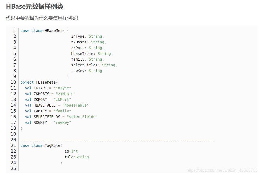This screenshot has width=260, height=175.
Task: Click the TagRule class name
Action: click(x=53, y=145)
